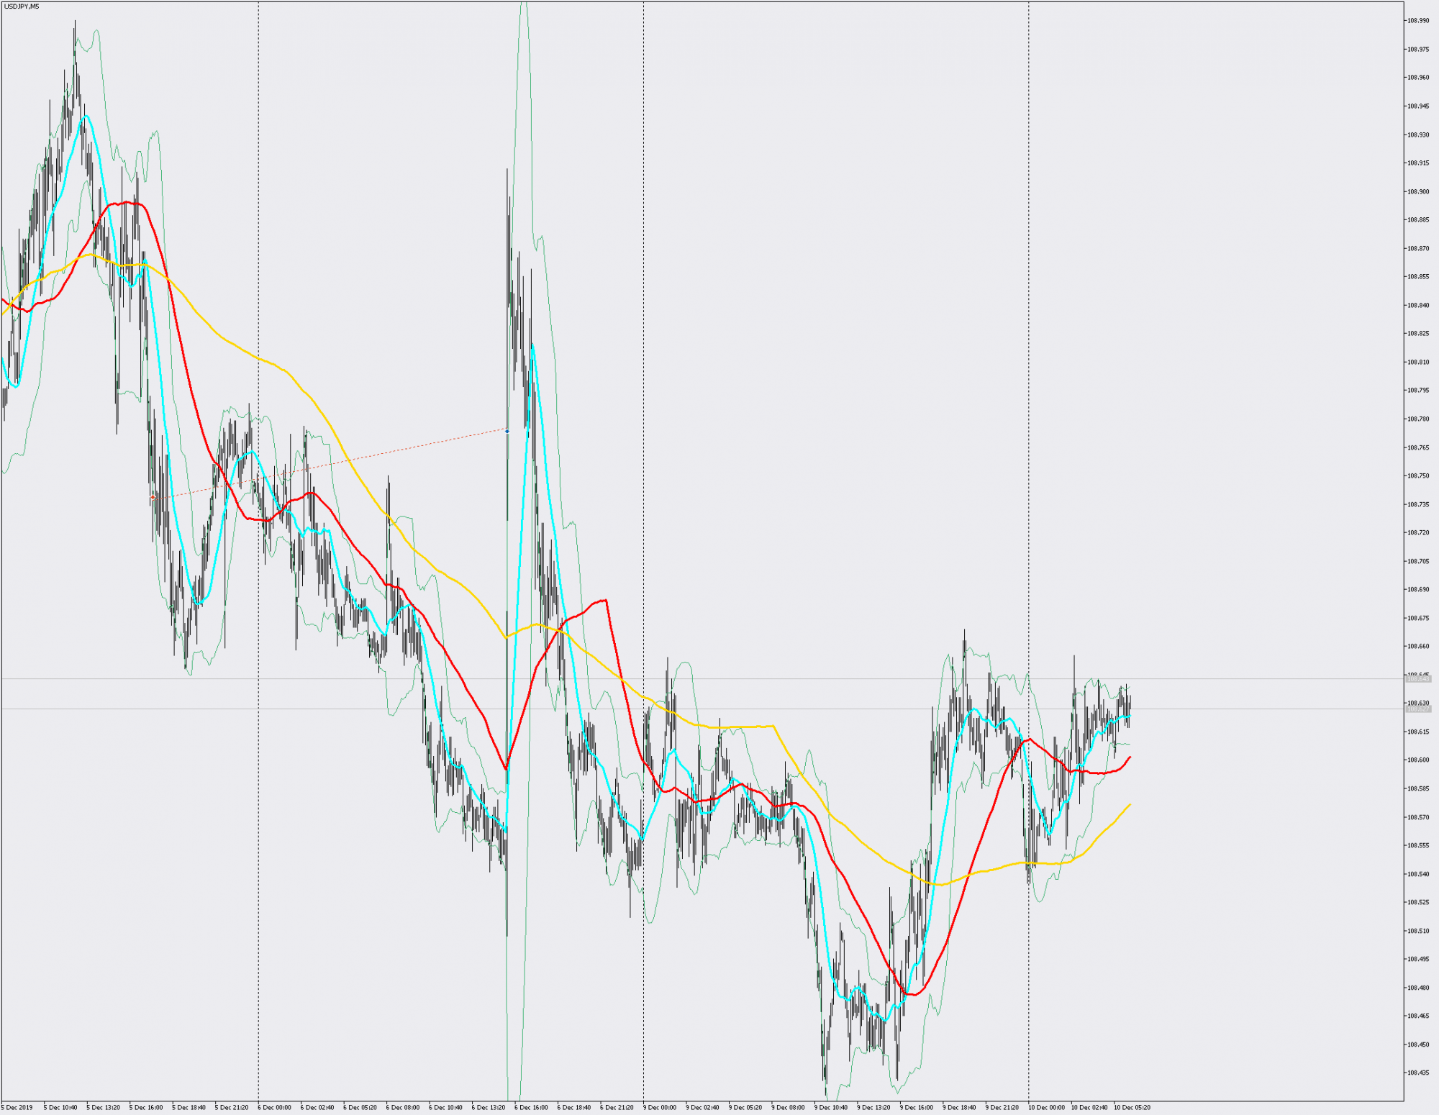Click the 108.435 price axis label
This screenshot has height=1115, width=1439.
coord(1418,1073)
